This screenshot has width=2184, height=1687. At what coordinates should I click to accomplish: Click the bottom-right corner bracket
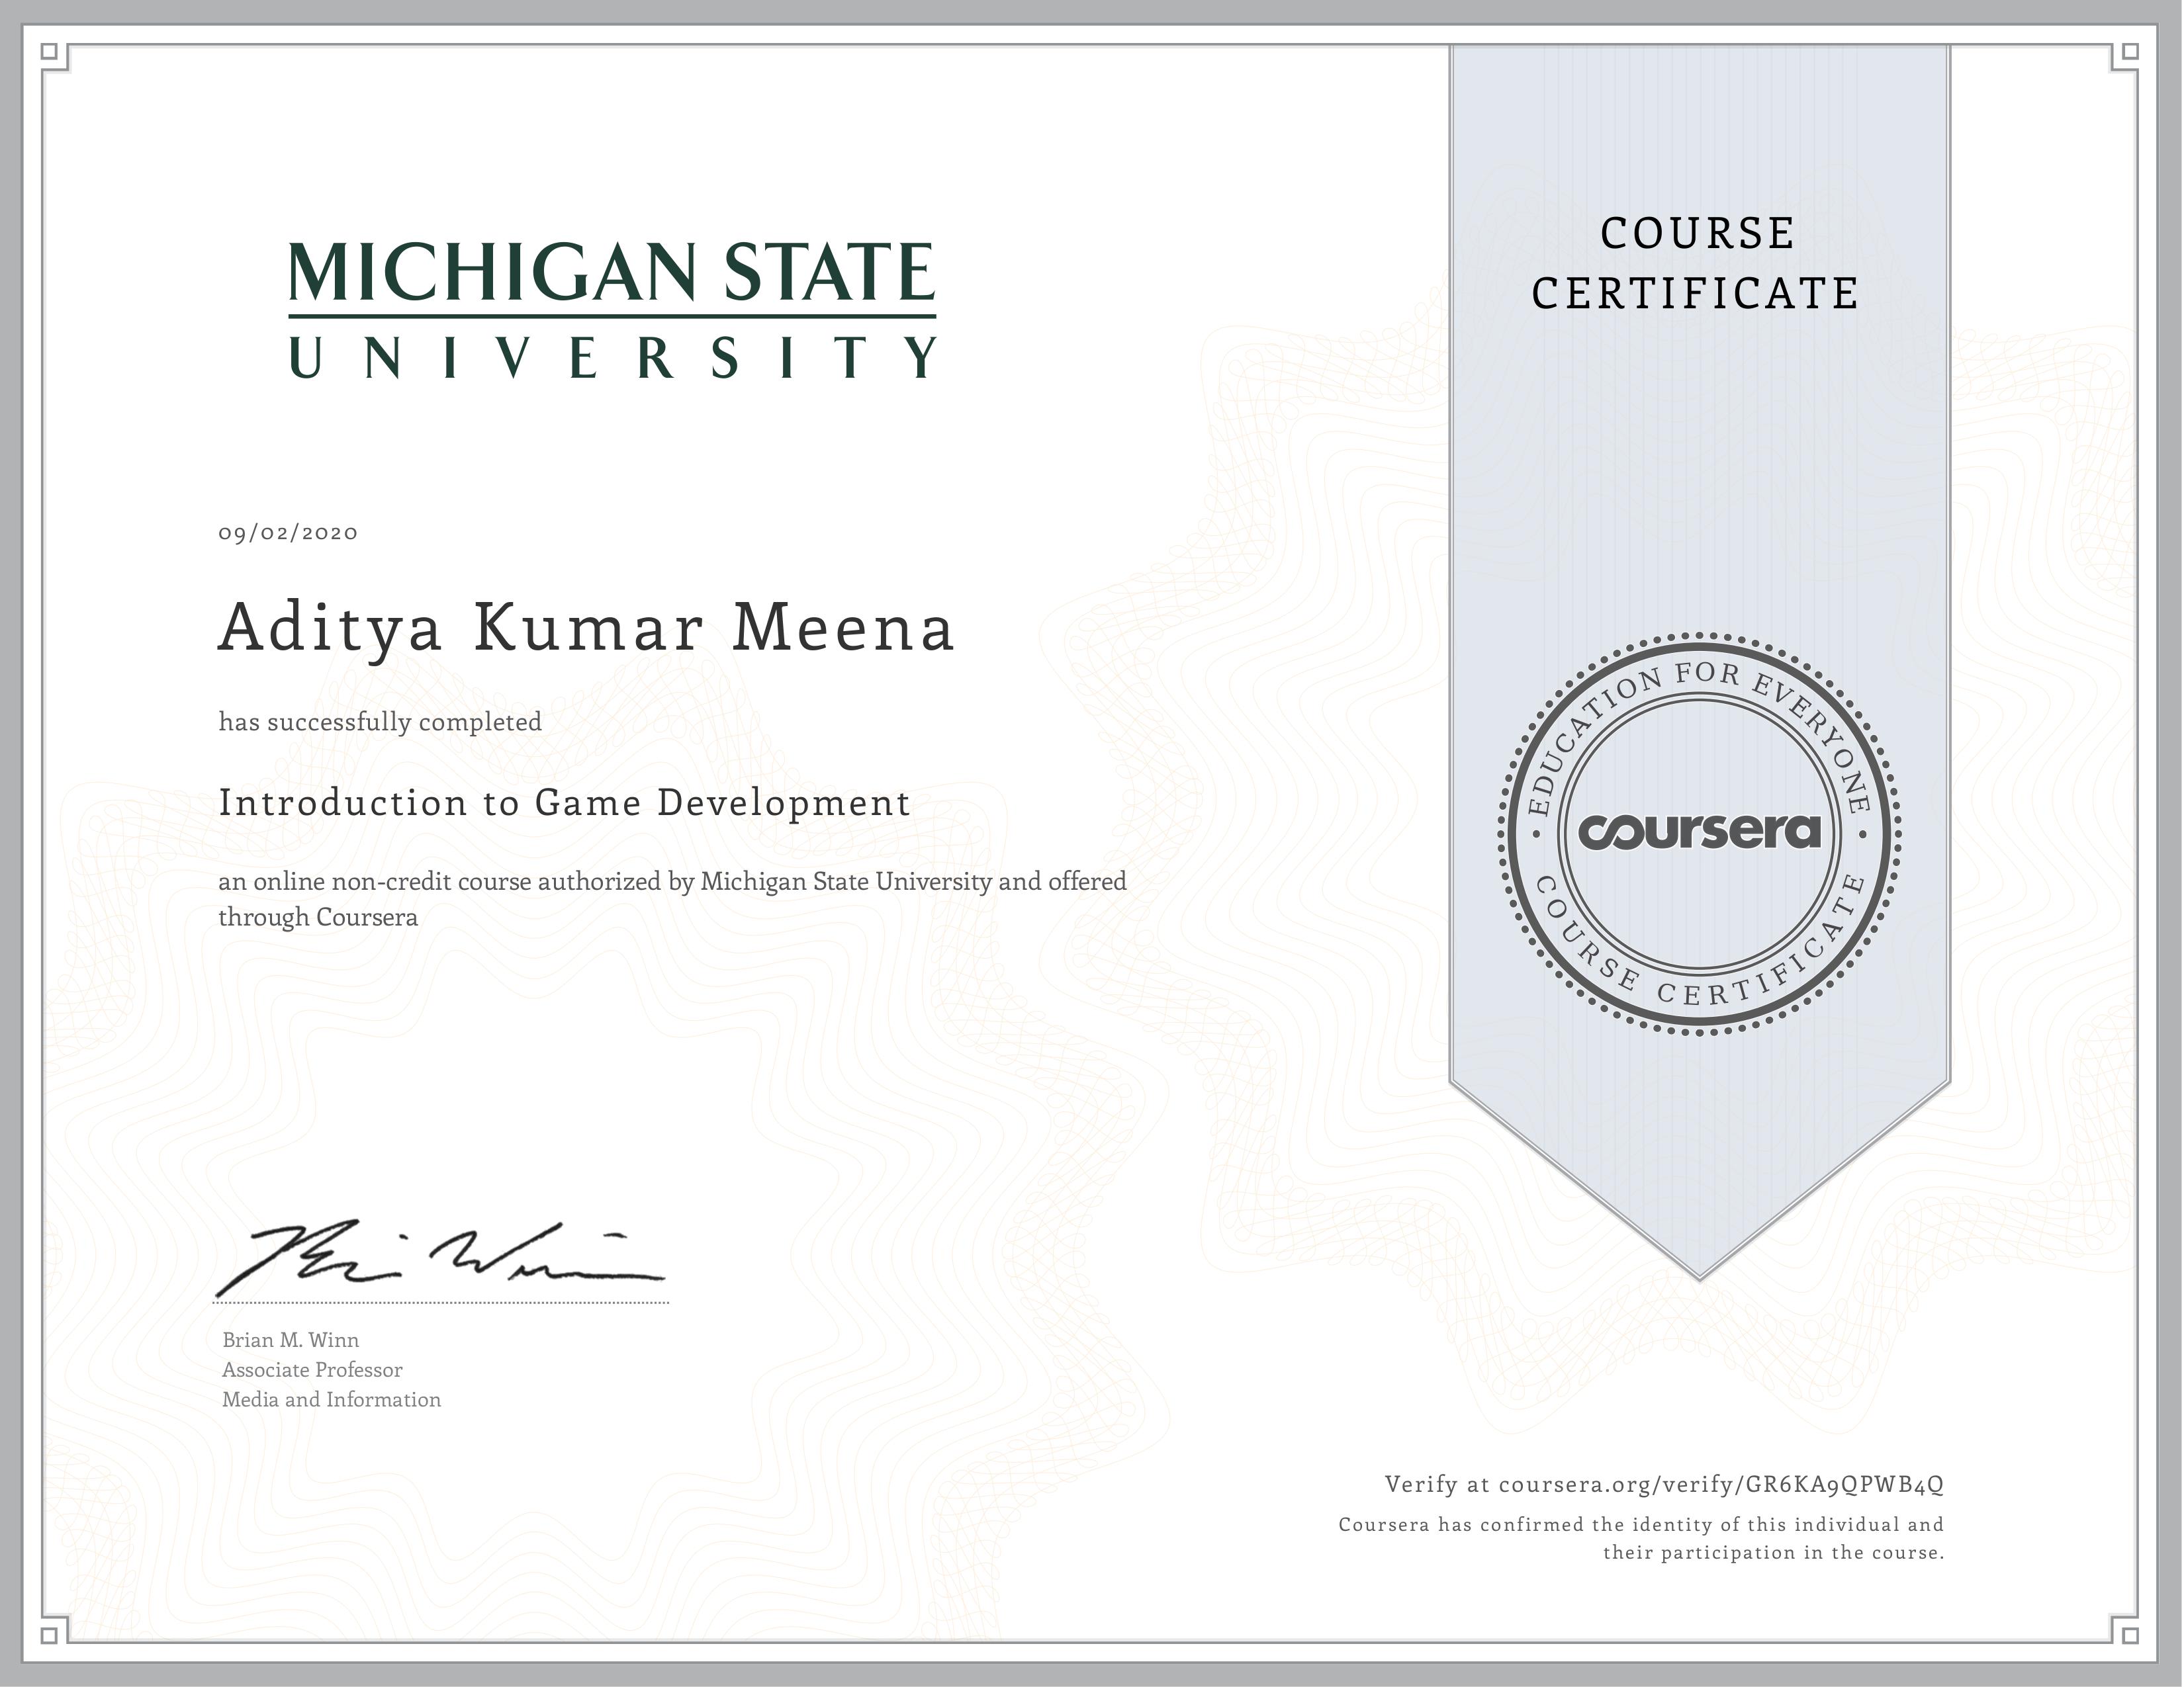(2125, 1631)
